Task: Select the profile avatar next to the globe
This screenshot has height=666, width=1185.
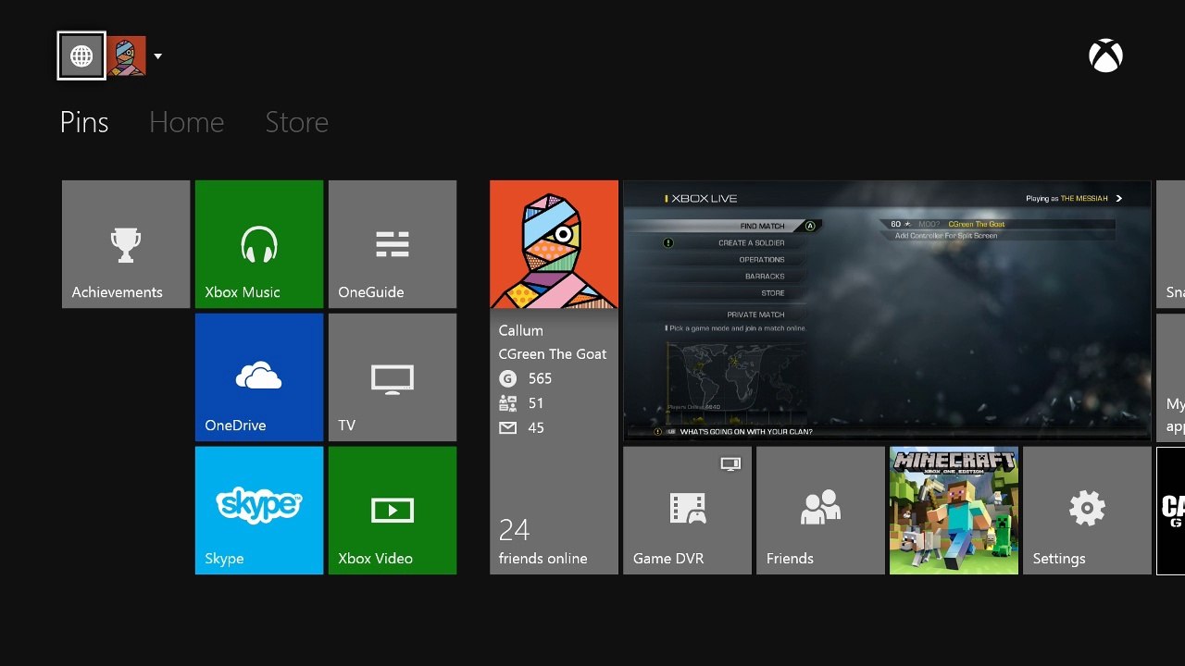Action: 127,56
